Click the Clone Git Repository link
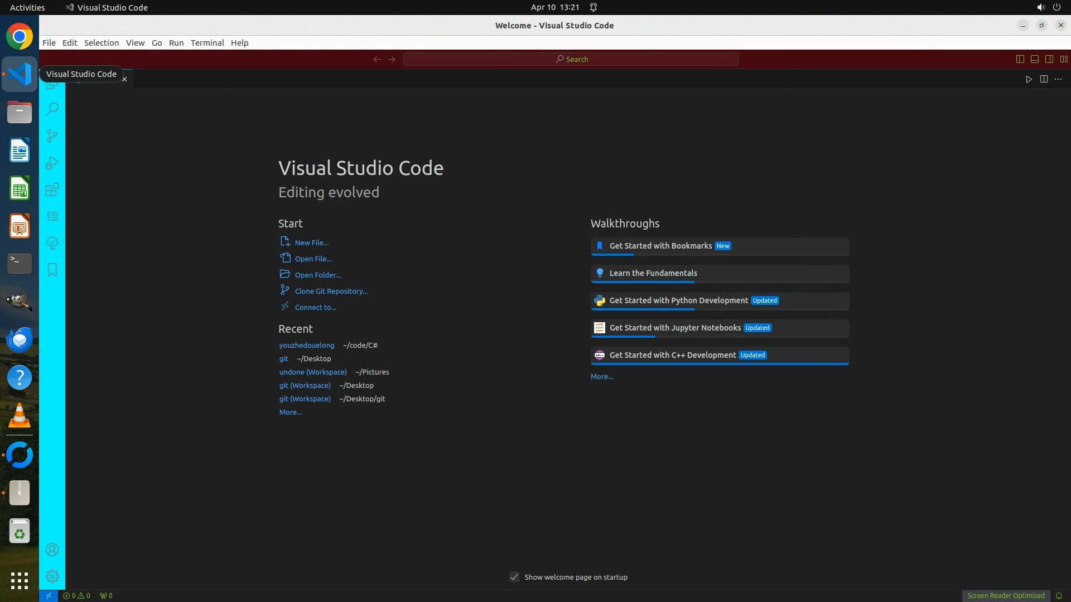1071x602 pixels. click(x=331, y=291)
